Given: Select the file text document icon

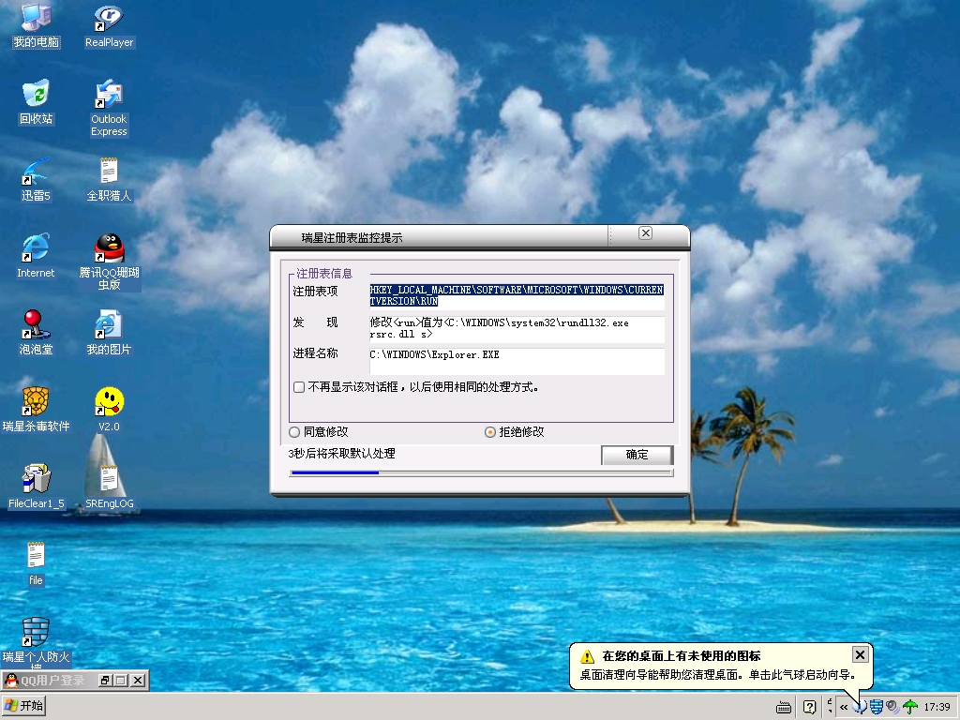Looking at the screenshot, I should (36, 563).
